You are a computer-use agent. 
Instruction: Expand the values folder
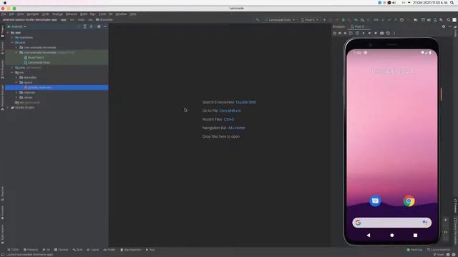(x=16, y=97)
